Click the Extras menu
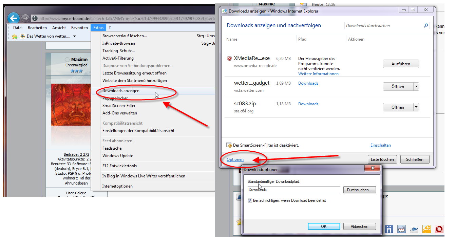 (x=98, y=28)
